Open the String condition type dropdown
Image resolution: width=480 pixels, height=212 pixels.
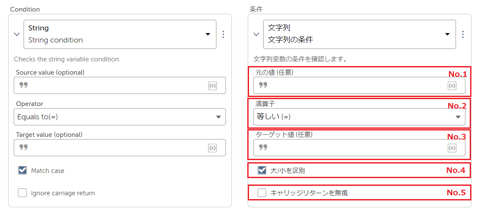120,34
